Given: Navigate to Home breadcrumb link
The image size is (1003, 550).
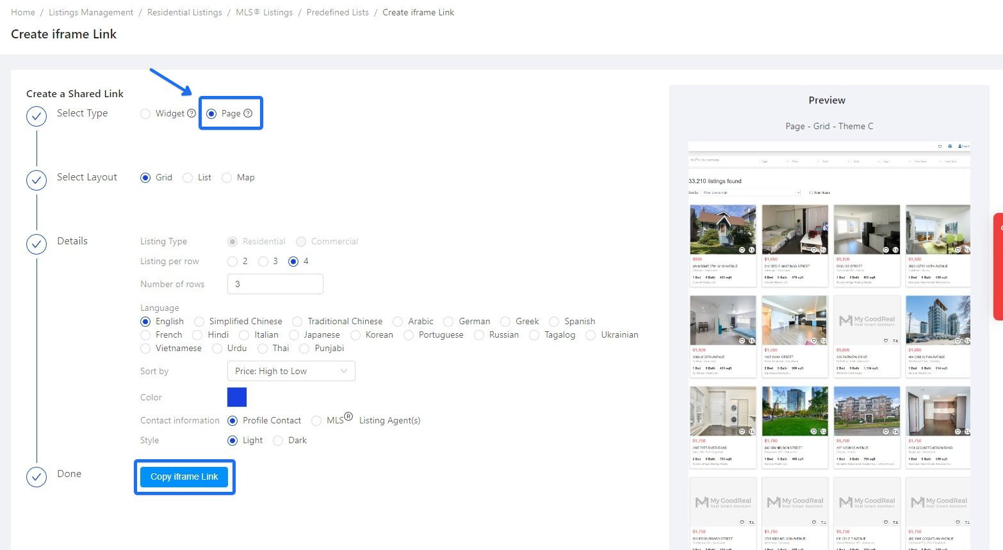Looking at the screenshot, I should point(23,12).
